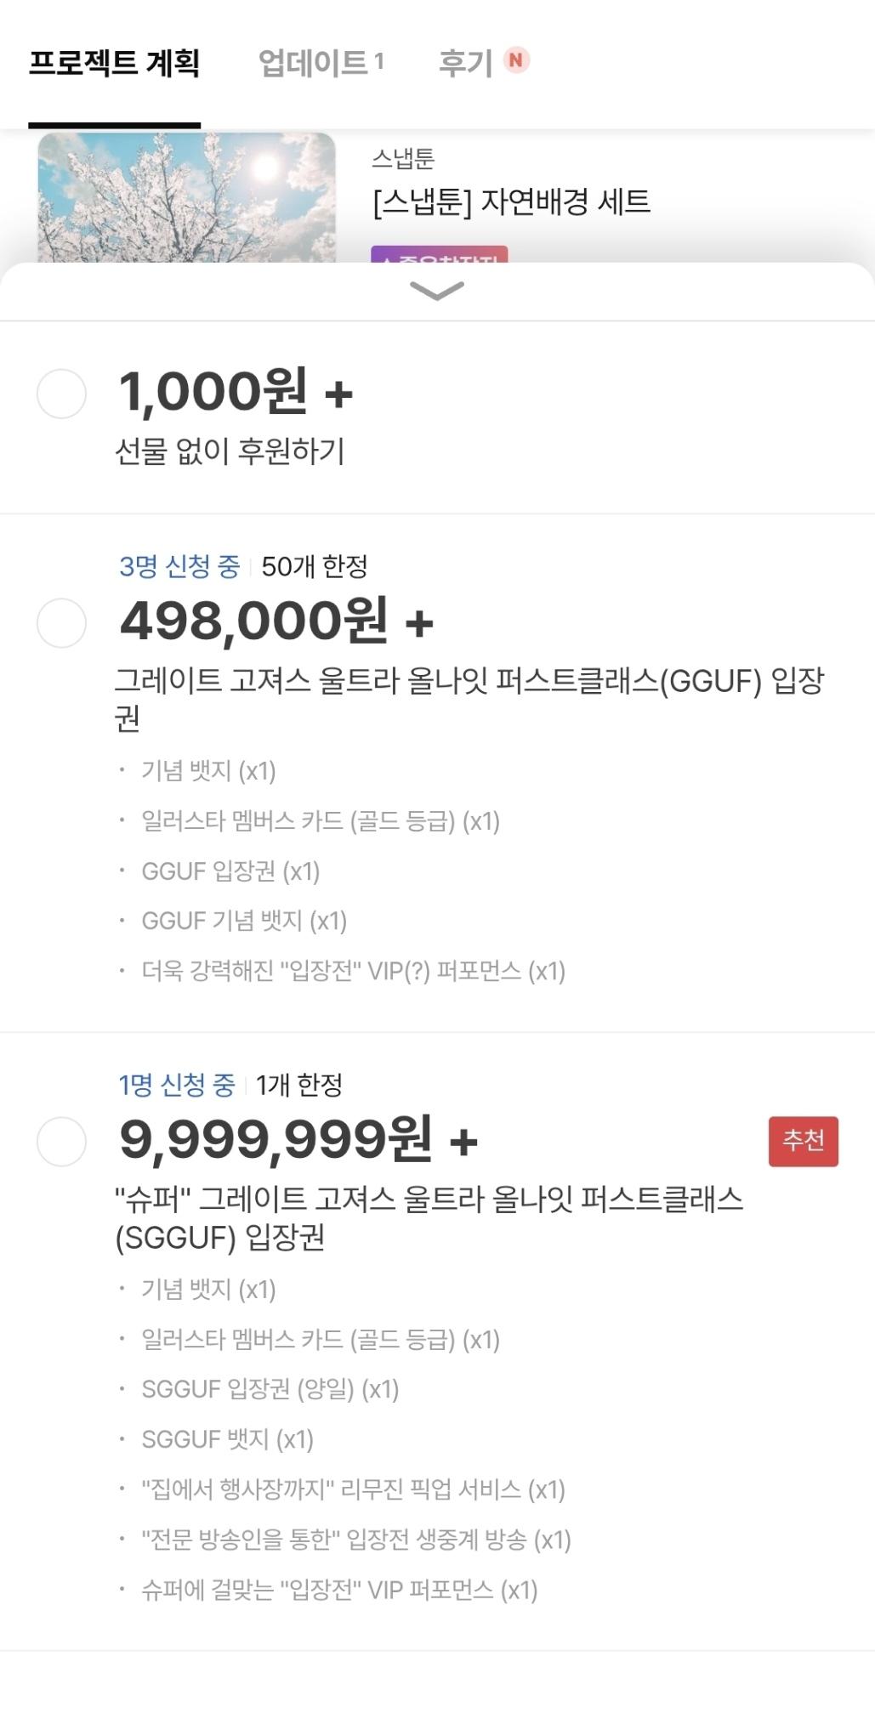Screen dimensions: 875x1713
Task: Open the 후기 tab
Action: (x=465, y=63)
